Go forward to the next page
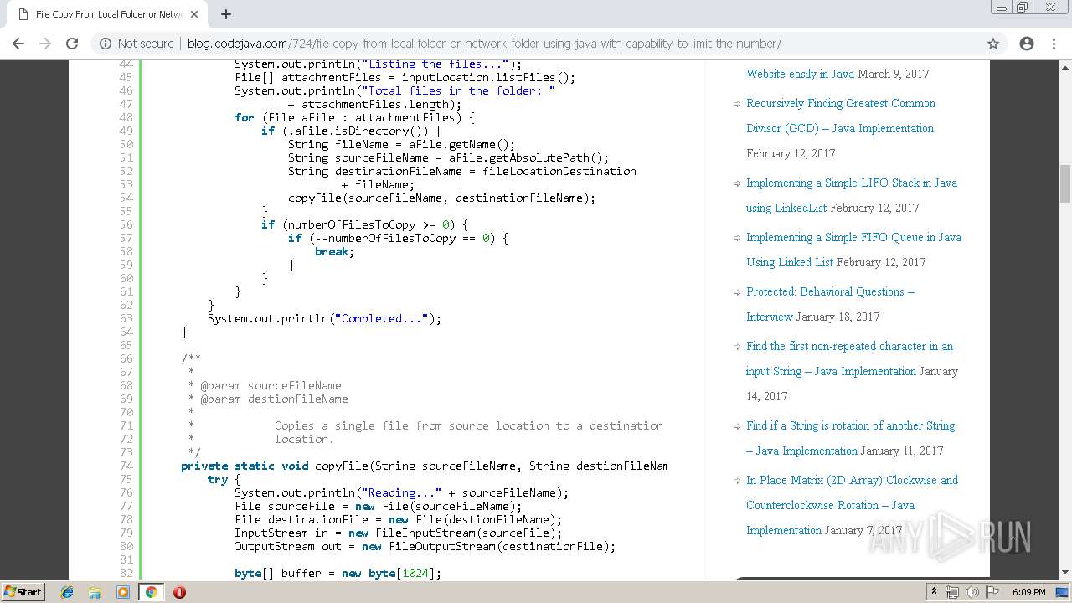 pos(45,44)
